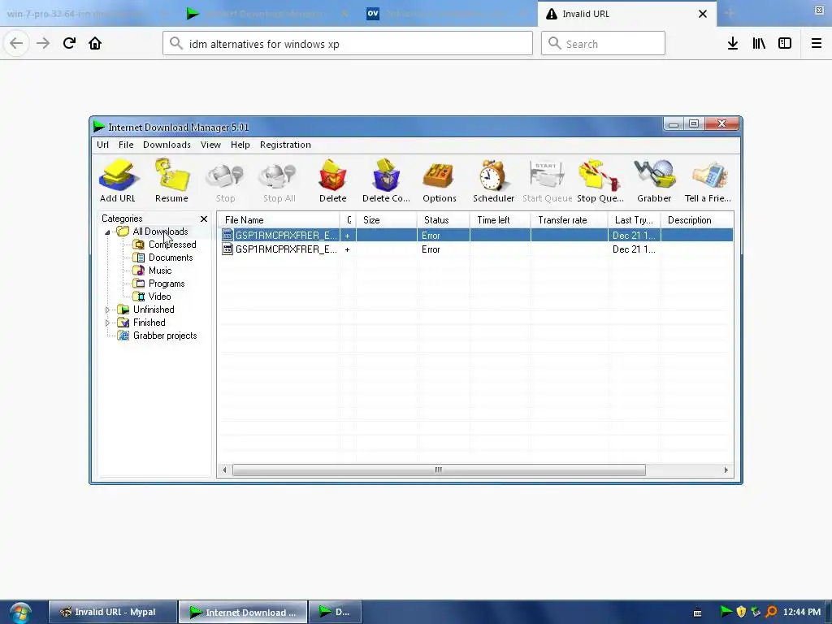Click the browser address bar

(348, 44)
